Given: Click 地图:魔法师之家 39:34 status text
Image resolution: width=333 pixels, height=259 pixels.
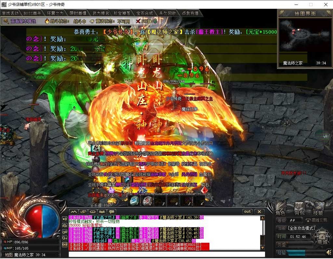Looking at the screenshot, I should point(25,255).
